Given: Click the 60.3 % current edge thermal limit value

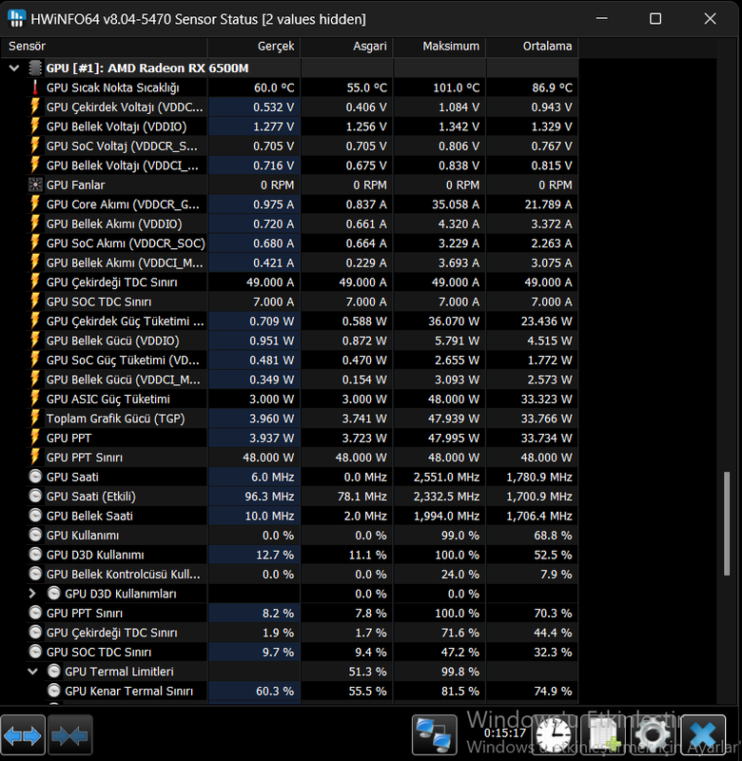Looking at the screenshot, I should tap(275, 691).
